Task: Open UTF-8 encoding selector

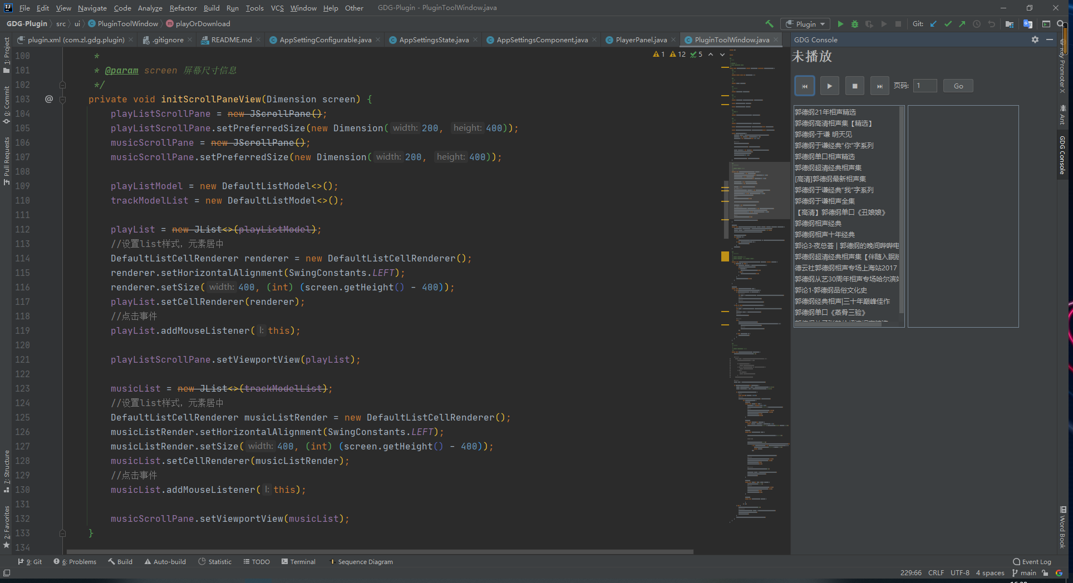Action: (960, 573)
